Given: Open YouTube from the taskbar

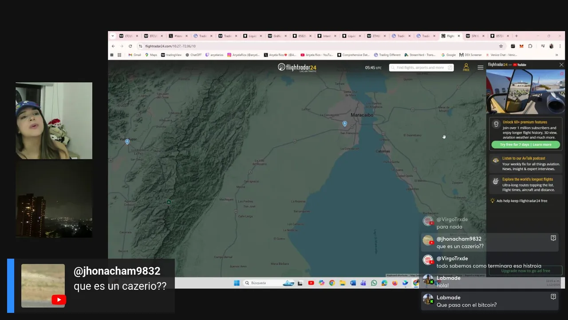Looking at the screenshot, I should pyautogui.click(x=311, y=283).
